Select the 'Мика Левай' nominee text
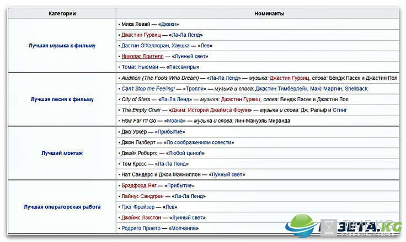 coord(136,24)
